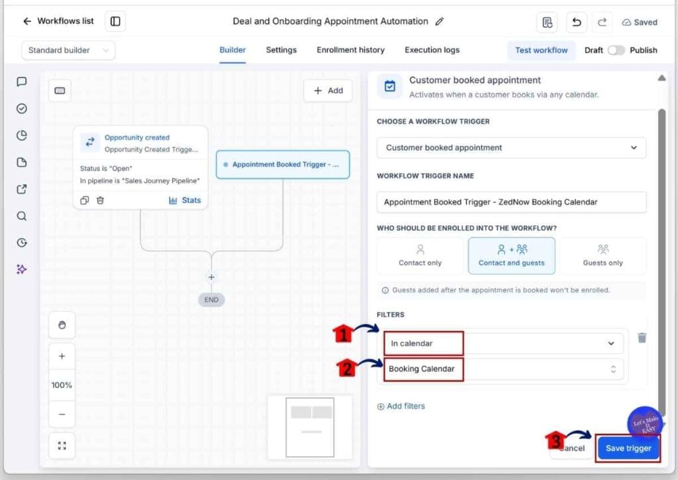Open the In calendar filter dropdown
The height and width of the screenshot is (480, 678).
(x=504, y=344)
